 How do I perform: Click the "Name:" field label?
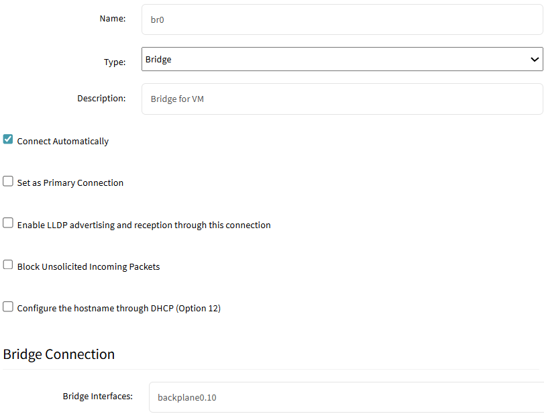point(113,18)
